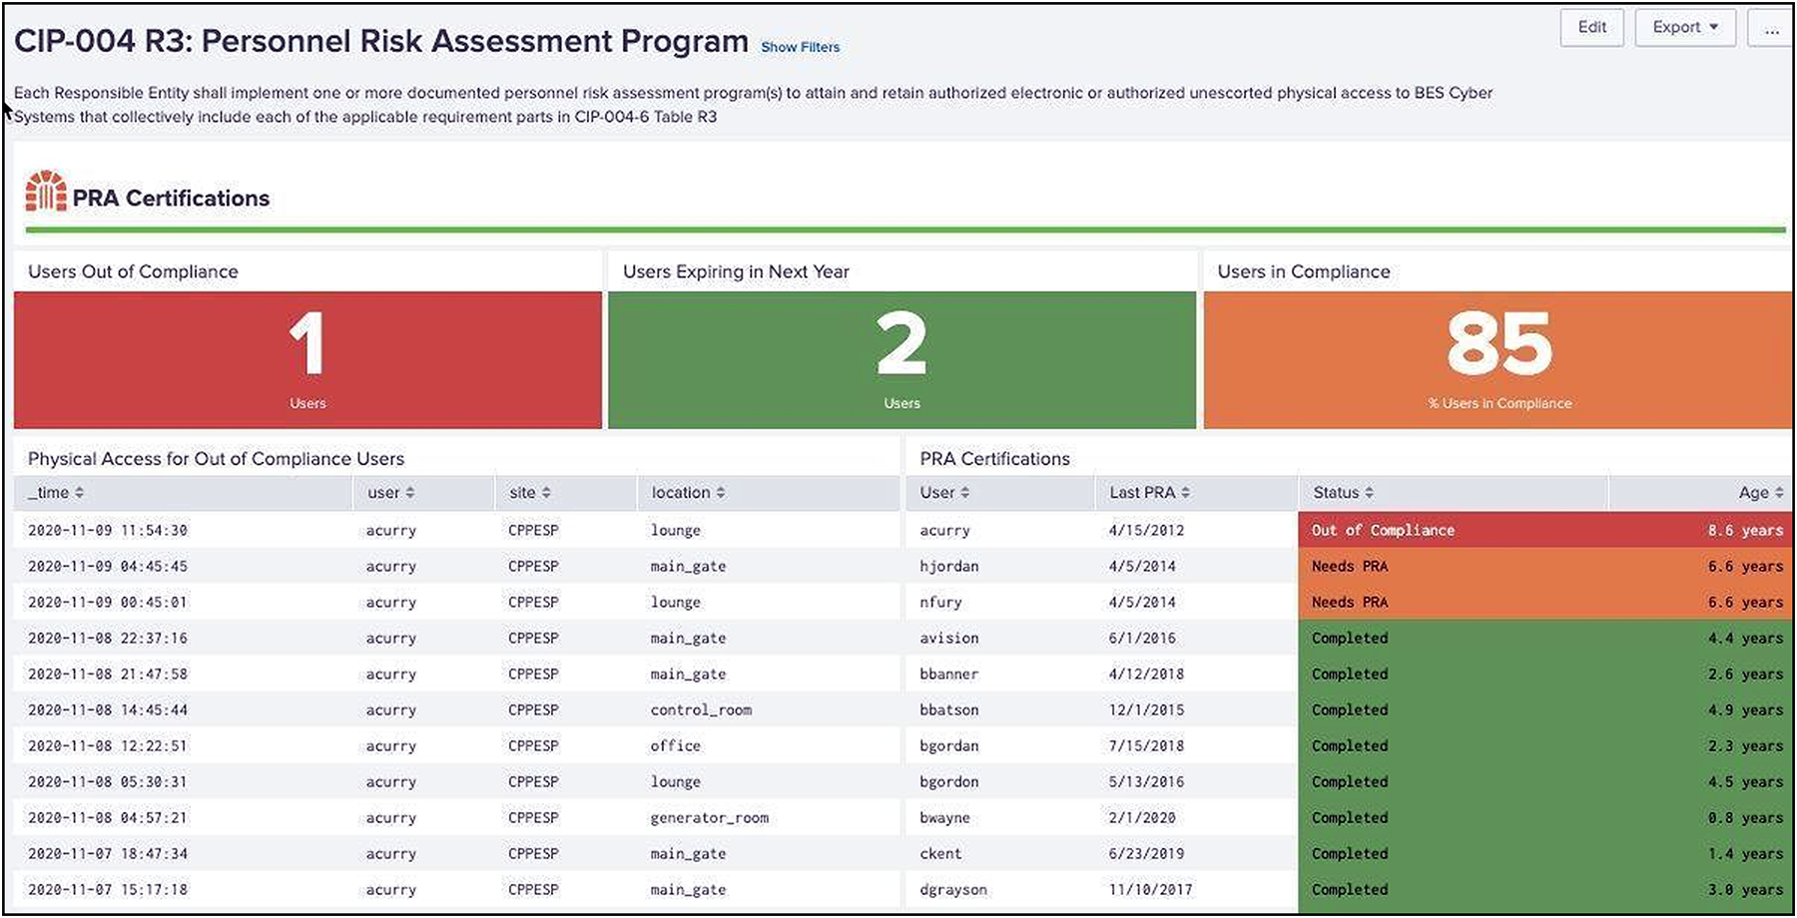The image size is (1797, 918).
Task: Click the Show Filters link
Action: coord(800,47)
